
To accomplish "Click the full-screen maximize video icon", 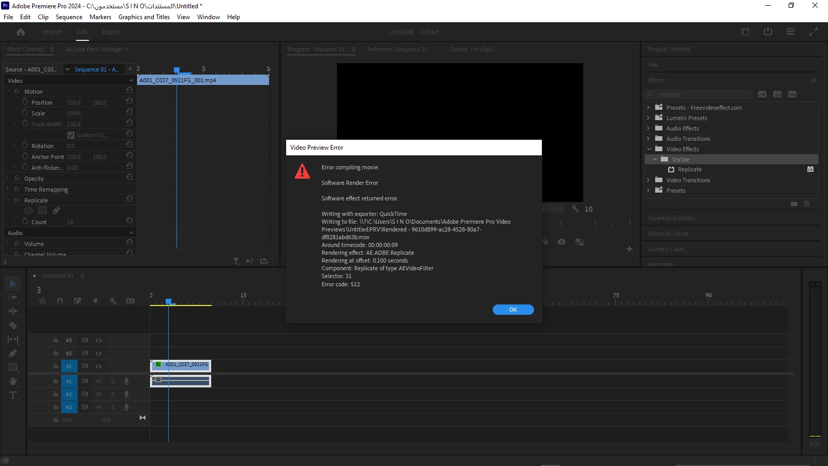I will coord(814,32).
